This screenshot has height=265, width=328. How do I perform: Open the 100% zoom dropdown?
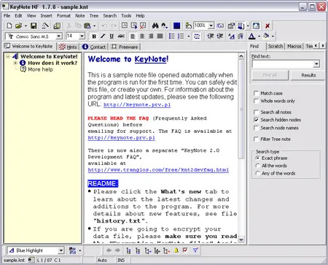[x=211, y=26]
